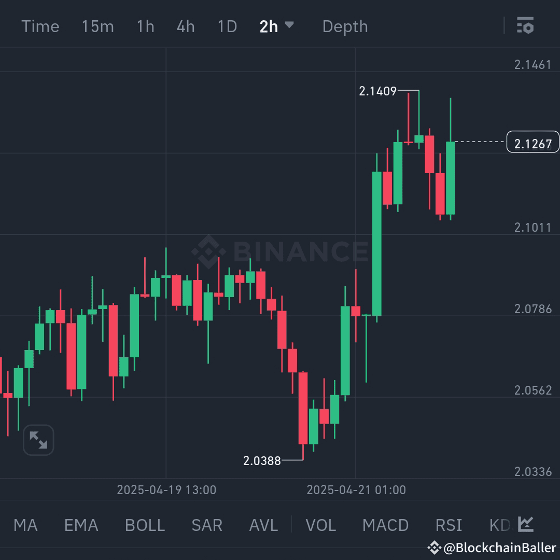Activate the SAR indicator
560x560 pixels.
(206, 525)
